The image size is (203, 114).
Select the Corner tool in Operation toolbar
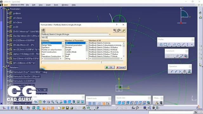pos(172,72)
